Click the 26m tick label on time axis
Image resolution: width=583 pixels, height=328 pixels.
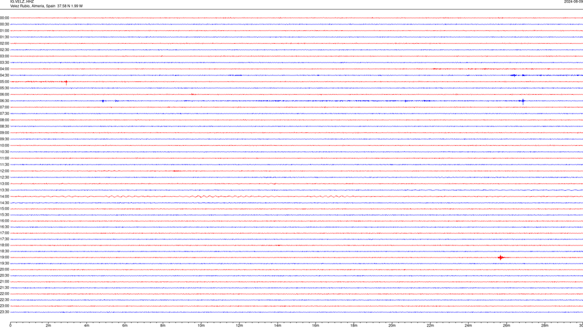506,326
